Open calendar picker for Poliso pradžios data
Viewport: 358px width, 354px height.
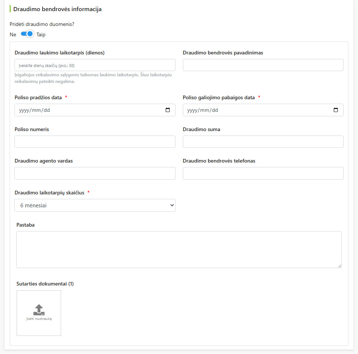(168, 110)
